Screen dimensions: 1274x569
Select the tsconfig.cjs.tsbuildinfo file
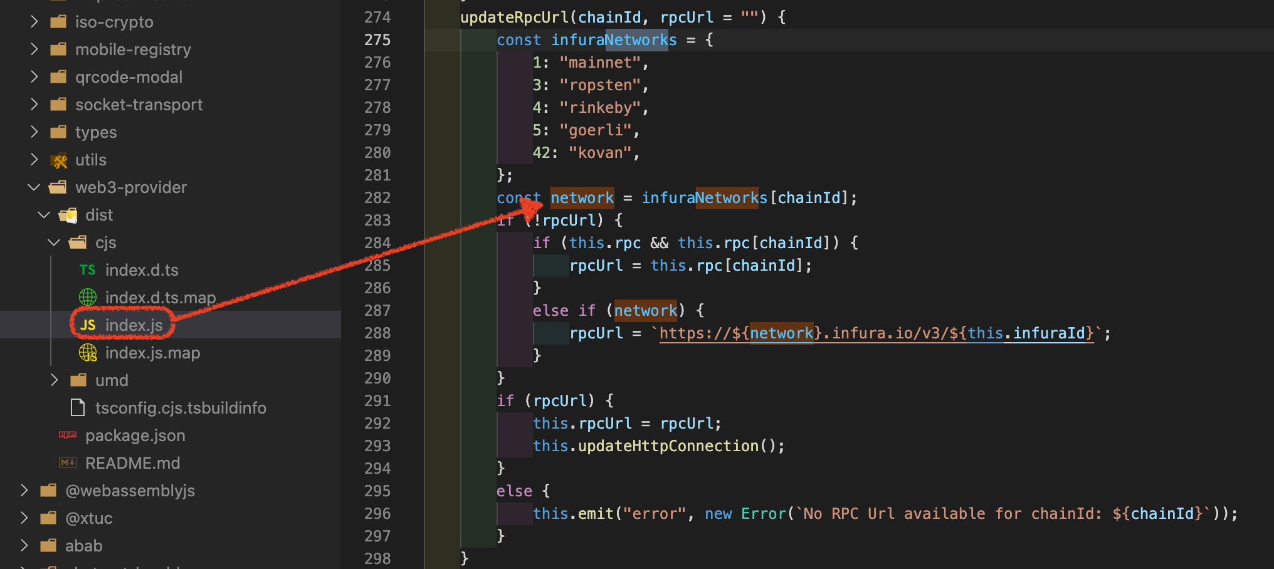pyautogui.click(x=182, y=408)
